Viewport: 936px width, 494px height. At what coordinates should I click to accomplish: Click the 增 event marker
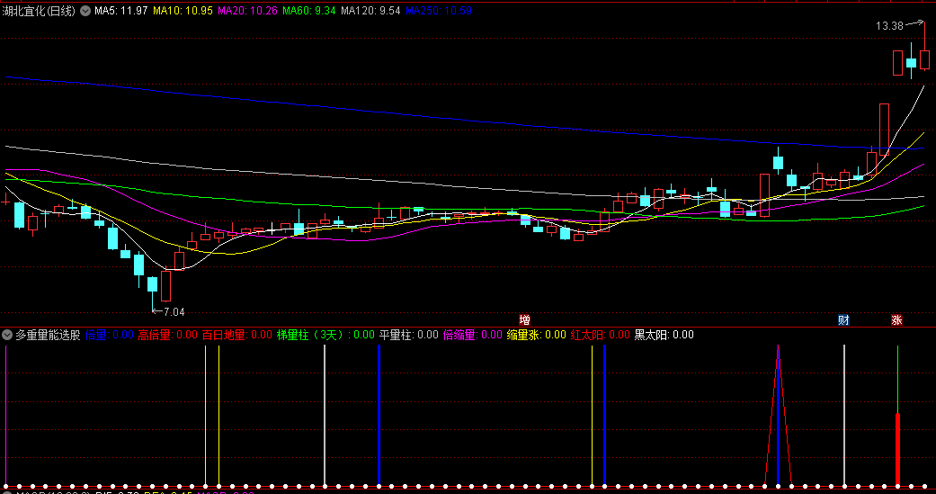click(525, 320)
